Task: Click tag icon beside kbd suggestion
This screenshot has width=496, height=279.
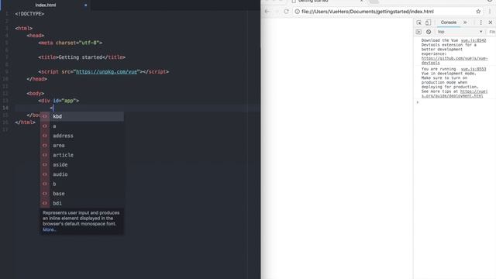Action: [x=45, y=116]
